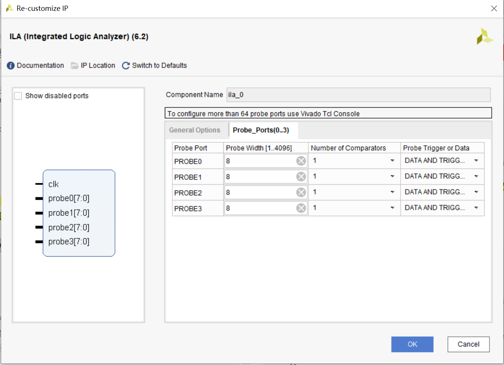Image resolution: width=504 pixels, height=365 pixels.
Task: Open PROBE0 Number of Comparators dropdown
Action: 392,161
